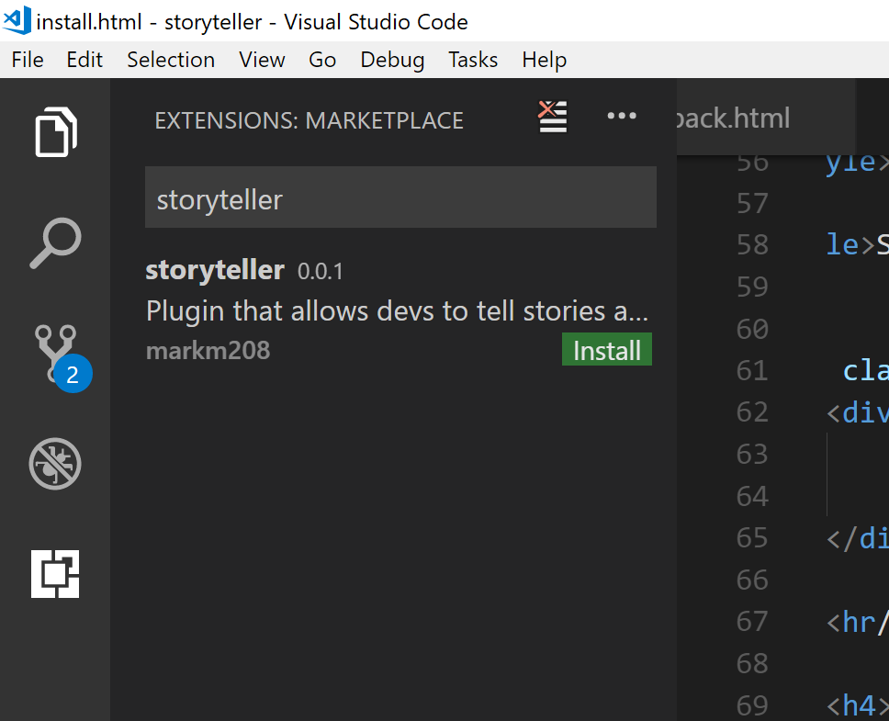Viewport: 889px width, 721px height.
Task: Open the Help menu
Action: [545, 60]
